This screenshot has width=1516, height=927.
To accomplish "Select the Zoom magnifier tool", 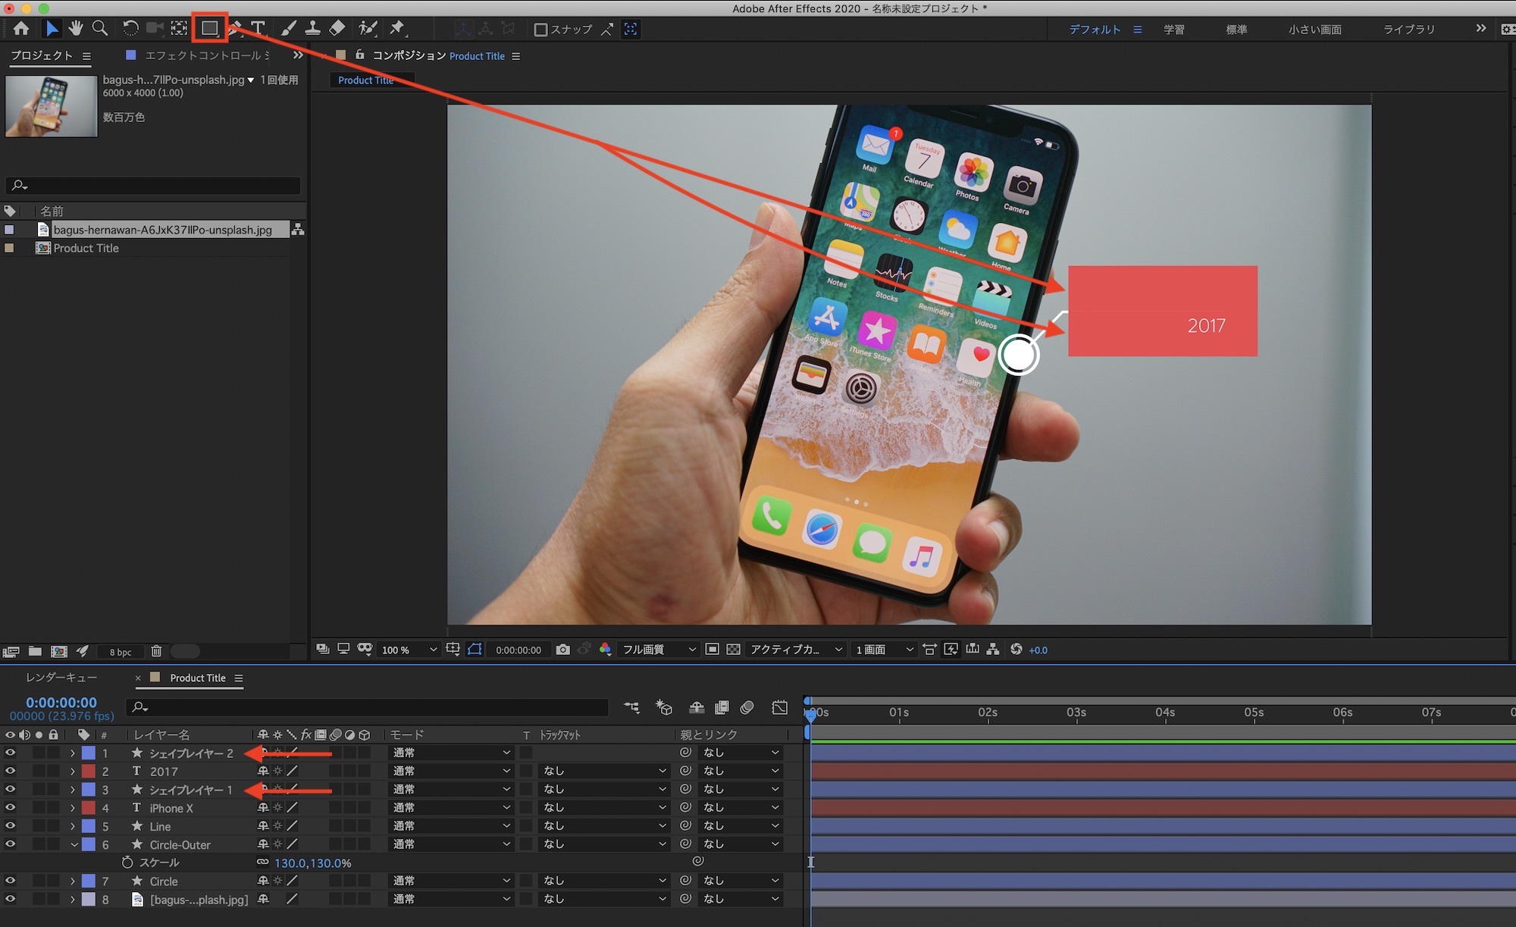I will [x=99, y=29].
